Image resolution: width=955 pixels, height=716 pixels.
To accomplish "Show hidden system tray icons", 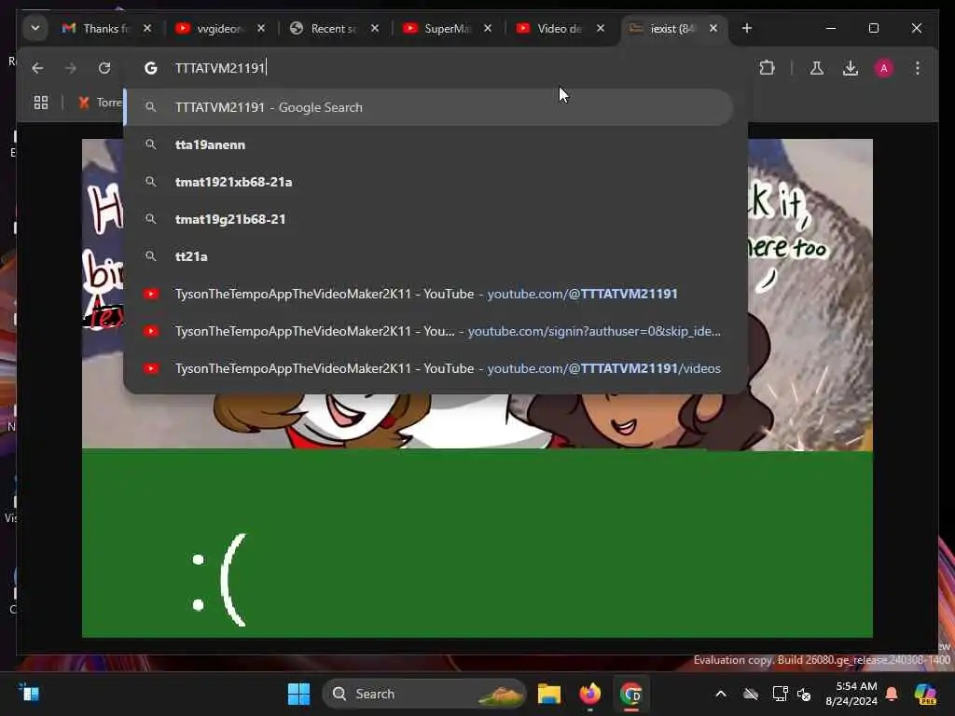I will click(721, 694).
